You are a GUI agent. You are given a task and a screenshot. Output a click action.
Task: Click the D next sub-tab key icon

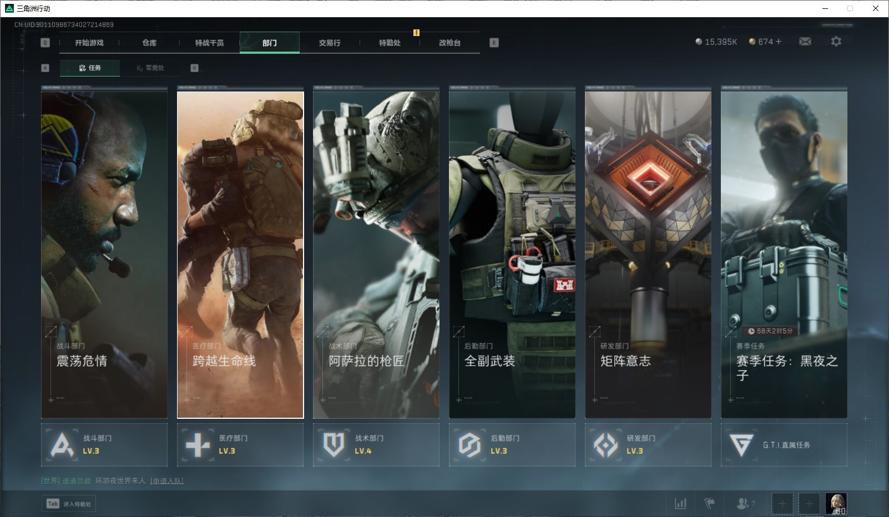(194, 68)
